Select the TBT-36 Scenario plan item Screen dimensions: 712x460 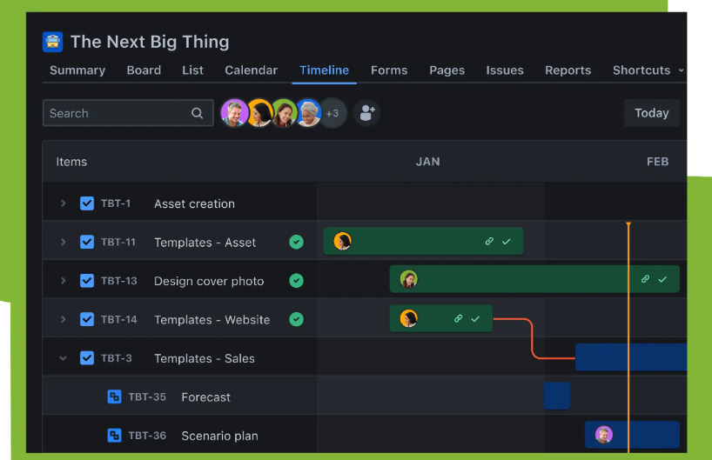[x=219, y=436]
